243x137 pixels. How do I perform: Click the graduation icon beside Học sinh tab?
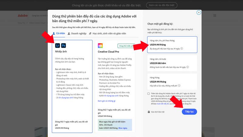click(x=90, y=33)
